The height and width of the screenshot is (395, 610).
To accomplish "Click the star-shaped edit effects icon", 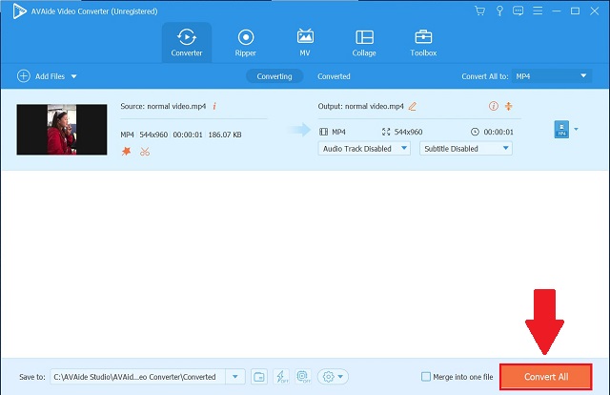I will pyautogui.click(x=126, y=151).
